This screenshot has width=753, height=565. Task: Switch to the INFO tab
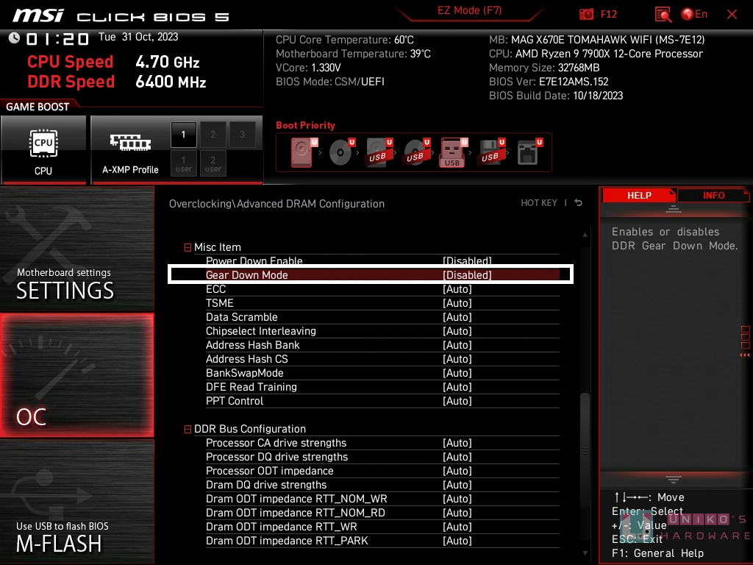(x=713, y=196)
